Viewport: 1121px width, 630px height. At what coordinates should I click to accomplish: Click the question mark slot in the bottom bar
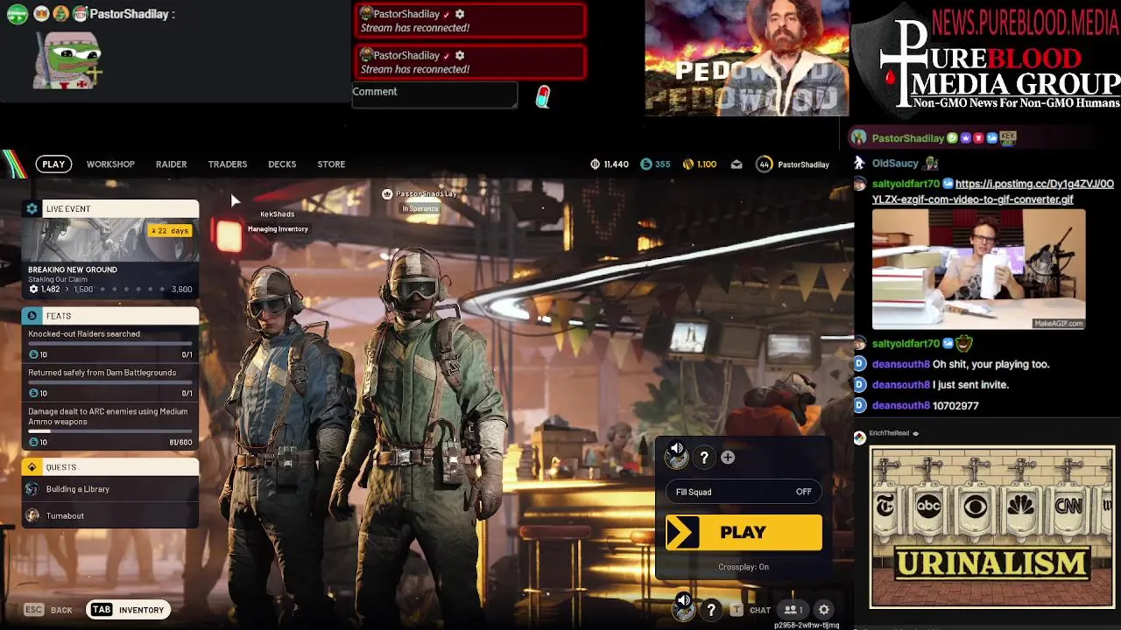coord(711,610)
